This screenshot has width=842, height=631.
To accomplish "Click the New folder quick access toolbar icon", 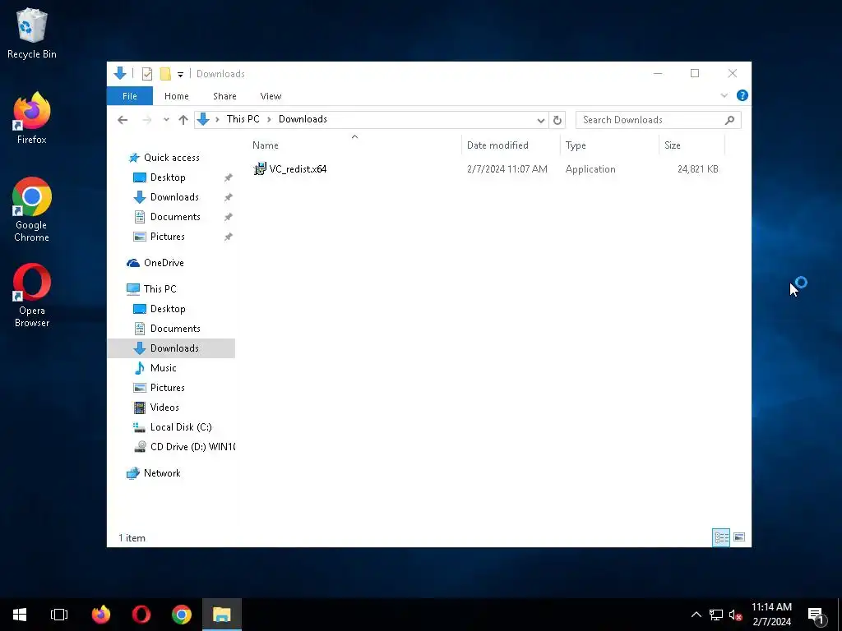I will point(165,73).
